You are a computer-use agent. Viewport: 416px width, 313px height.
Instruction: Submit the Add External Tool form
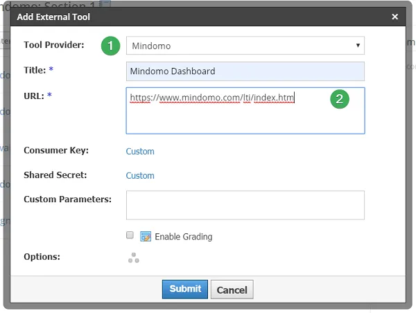pos(185,289)
